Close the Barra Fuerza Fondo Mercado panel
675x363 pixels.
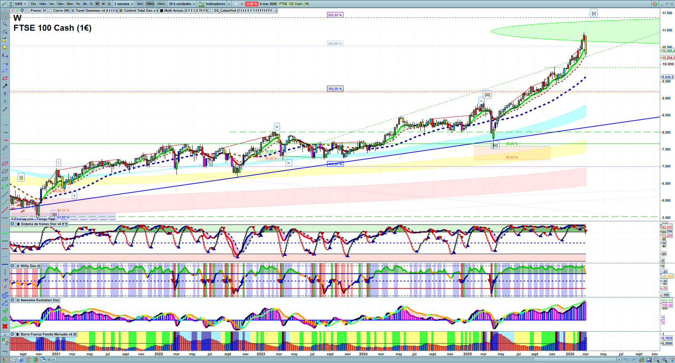click(13, 334)
